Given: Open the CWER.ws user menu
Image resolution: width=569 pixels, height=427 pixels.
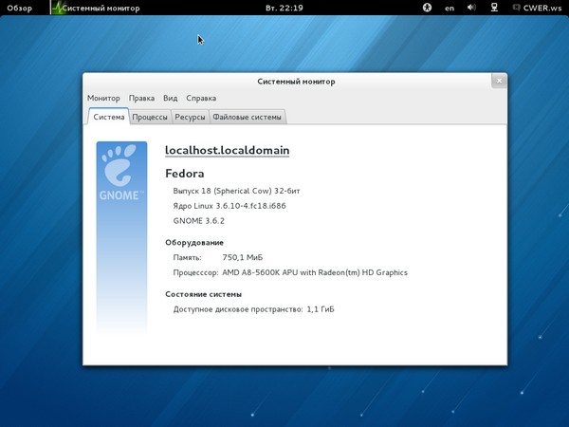Looking at the screenshot, I should click(x=542, y=8).
